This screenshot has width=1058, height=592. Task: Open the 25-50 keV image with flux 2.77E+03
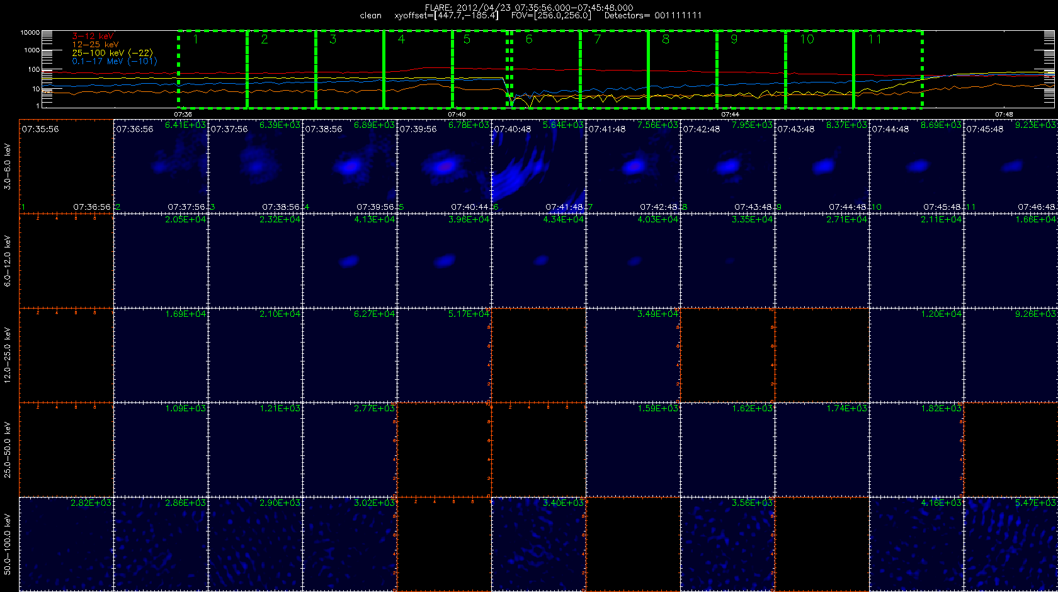[350, 450]
